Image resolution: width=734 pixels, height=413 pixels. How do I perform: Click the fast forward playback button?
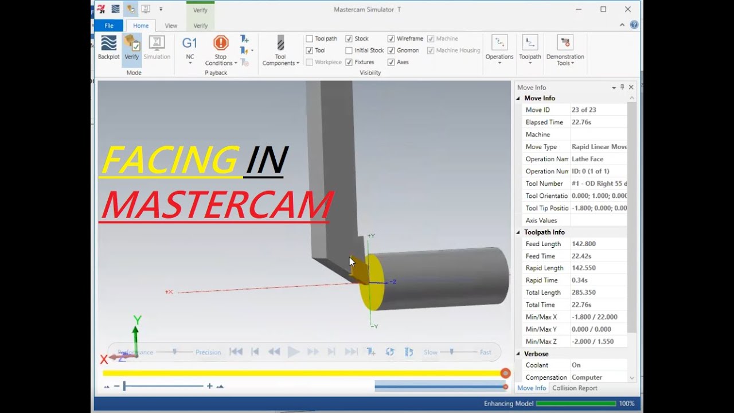[313, 352]
